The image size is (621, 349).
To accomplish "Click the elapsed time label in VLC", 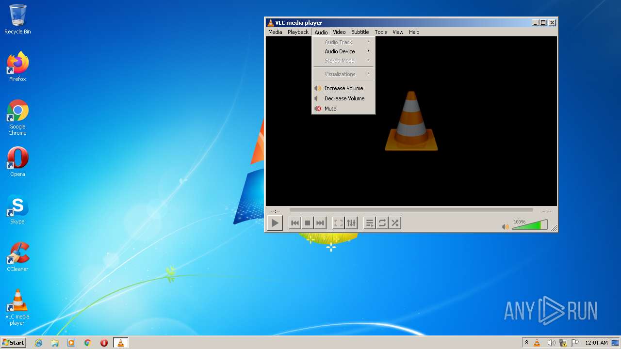I will 276,211.
